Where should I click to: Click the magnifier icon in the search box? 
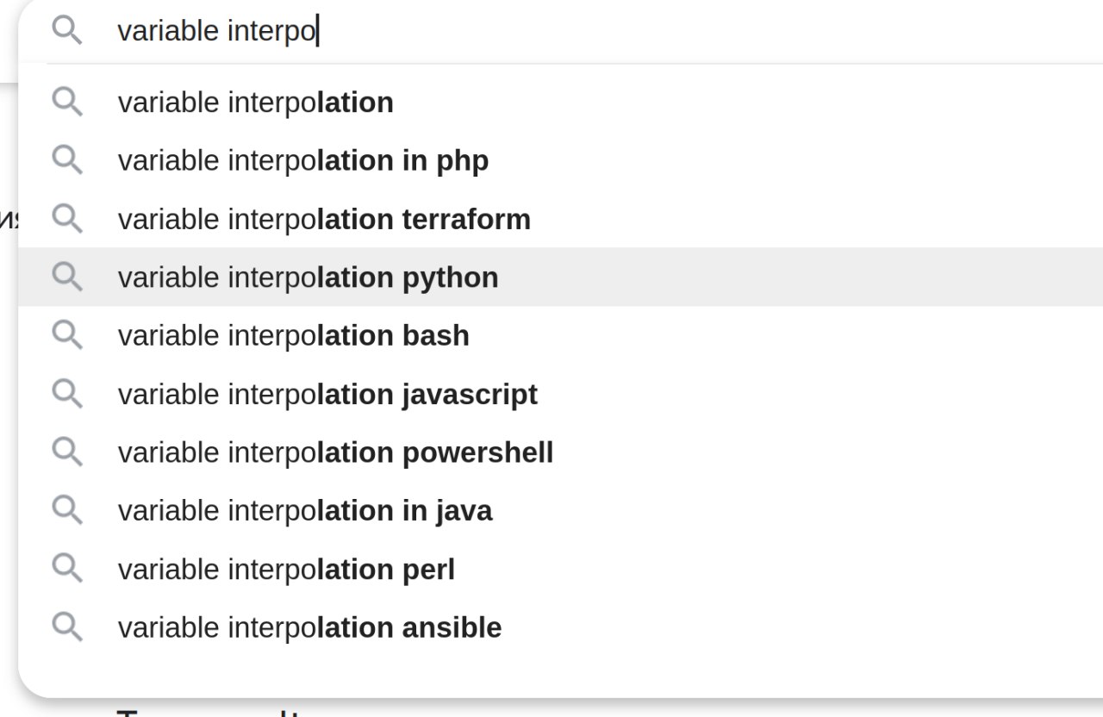(x=67, y=31)
